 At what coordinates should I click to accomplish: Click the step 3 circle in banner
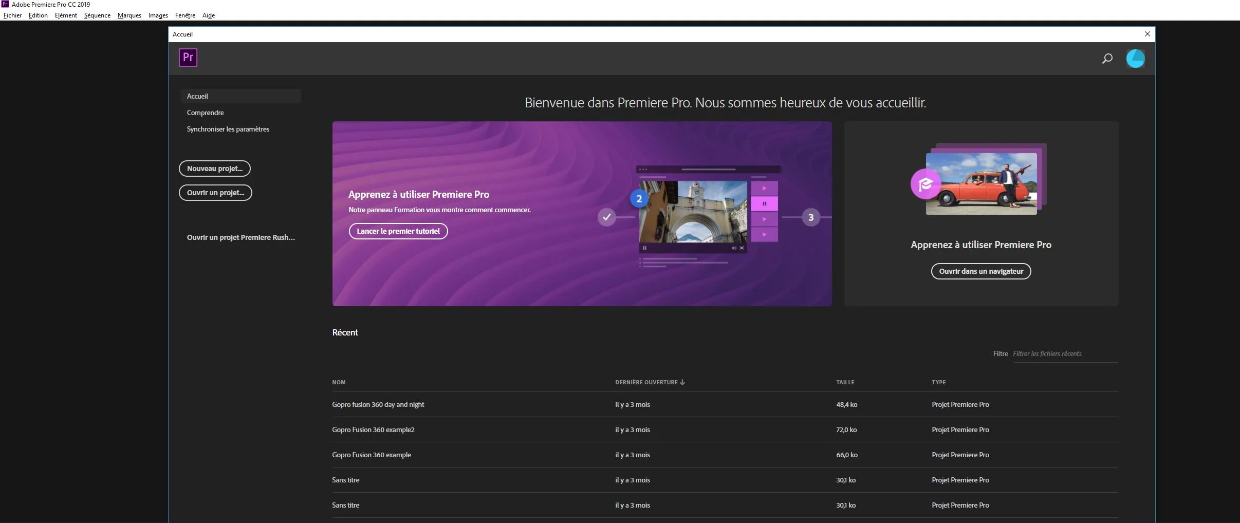pos(810,217)
